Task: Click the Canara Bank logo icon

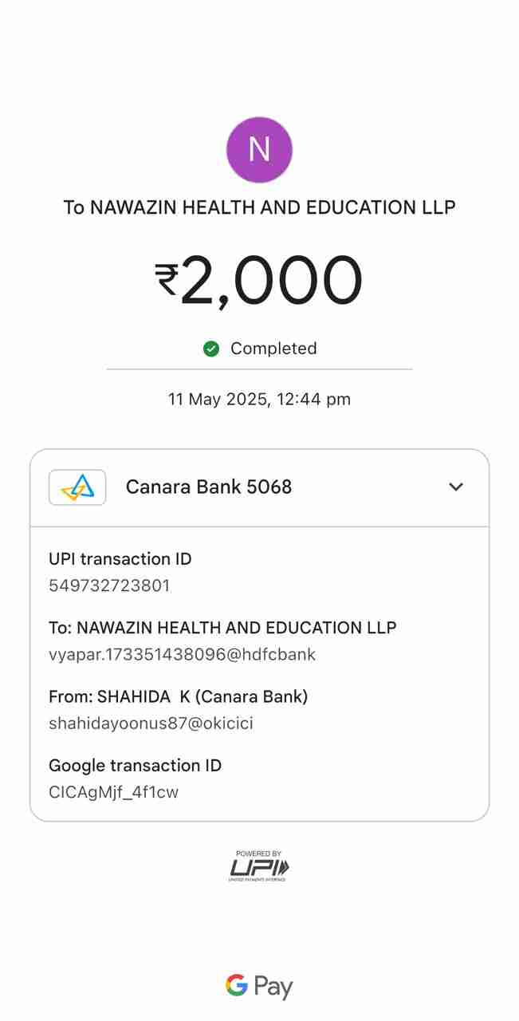Action: (77, 487)
